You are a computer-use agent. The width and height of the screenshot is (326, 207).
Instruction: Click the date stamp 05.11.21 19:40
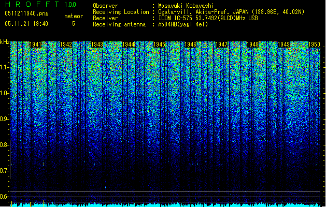[26, 24]
